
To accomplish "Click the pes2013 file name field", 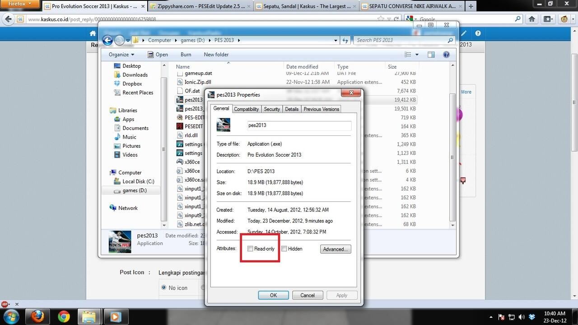I will [x=299, y=125].
